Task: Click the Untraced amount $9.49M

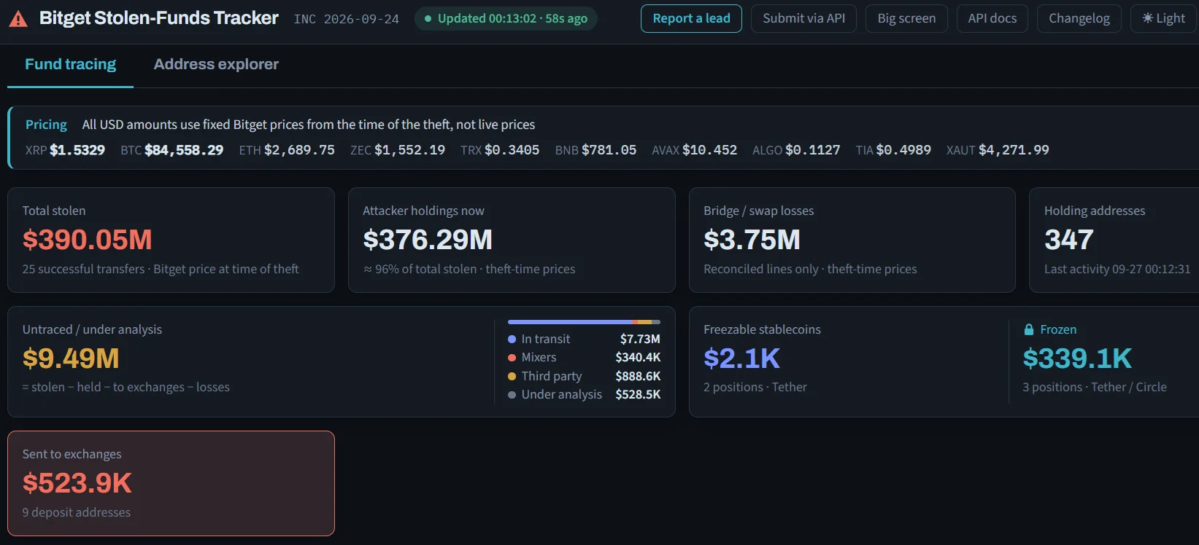Action: tap(71, 358)
